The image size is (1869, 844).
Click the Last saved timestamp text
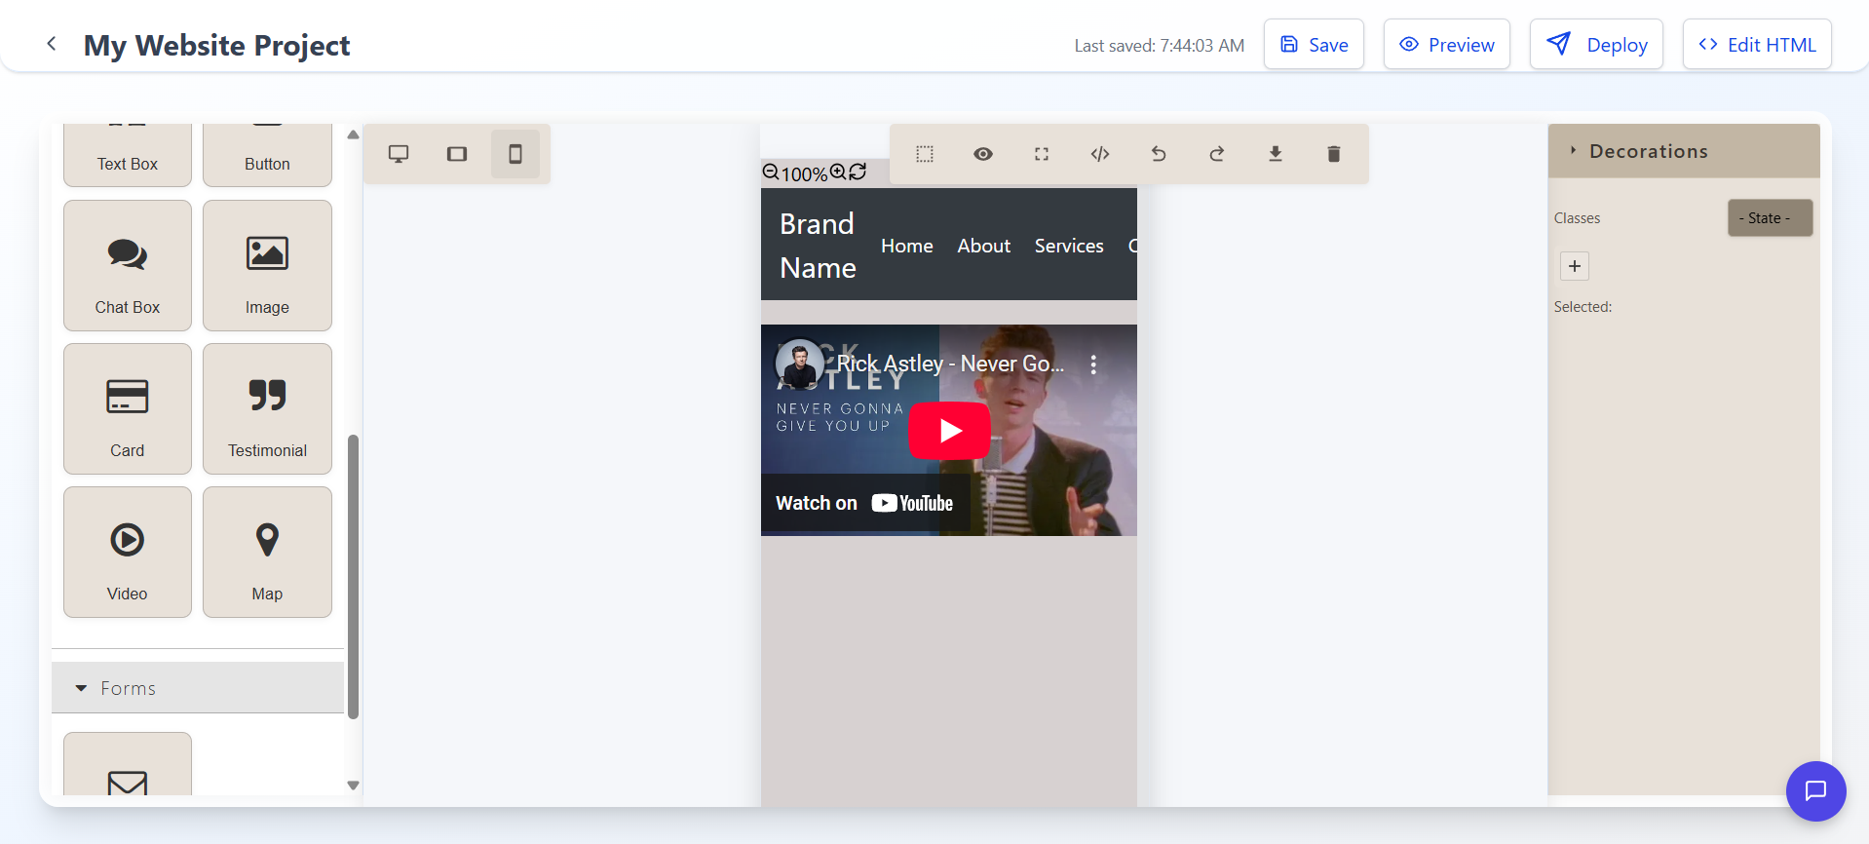(x=1159, y=45)
